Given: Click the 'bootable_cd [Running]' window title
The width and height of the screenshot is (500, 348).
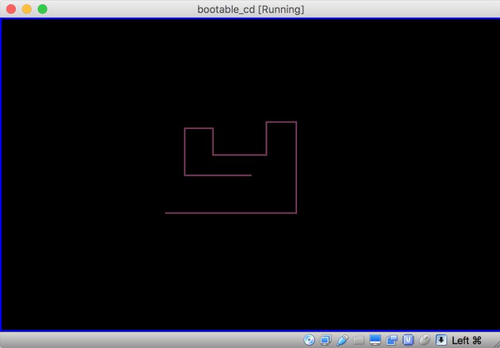Looking at the screenshot, I should pyautogui.click(x=251, y=9).
